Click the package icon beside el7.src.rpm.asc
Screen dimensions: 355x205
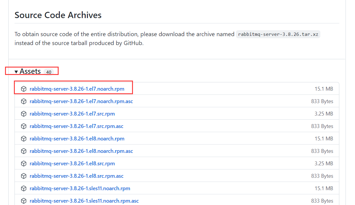(24, 126)
